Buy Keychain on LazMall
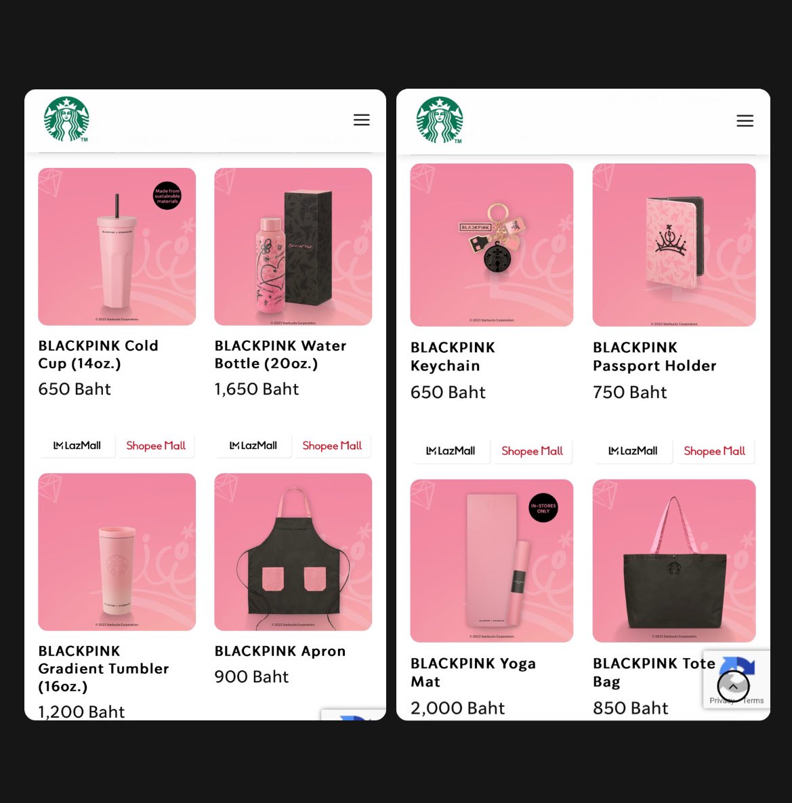 [x=451, y=451]
